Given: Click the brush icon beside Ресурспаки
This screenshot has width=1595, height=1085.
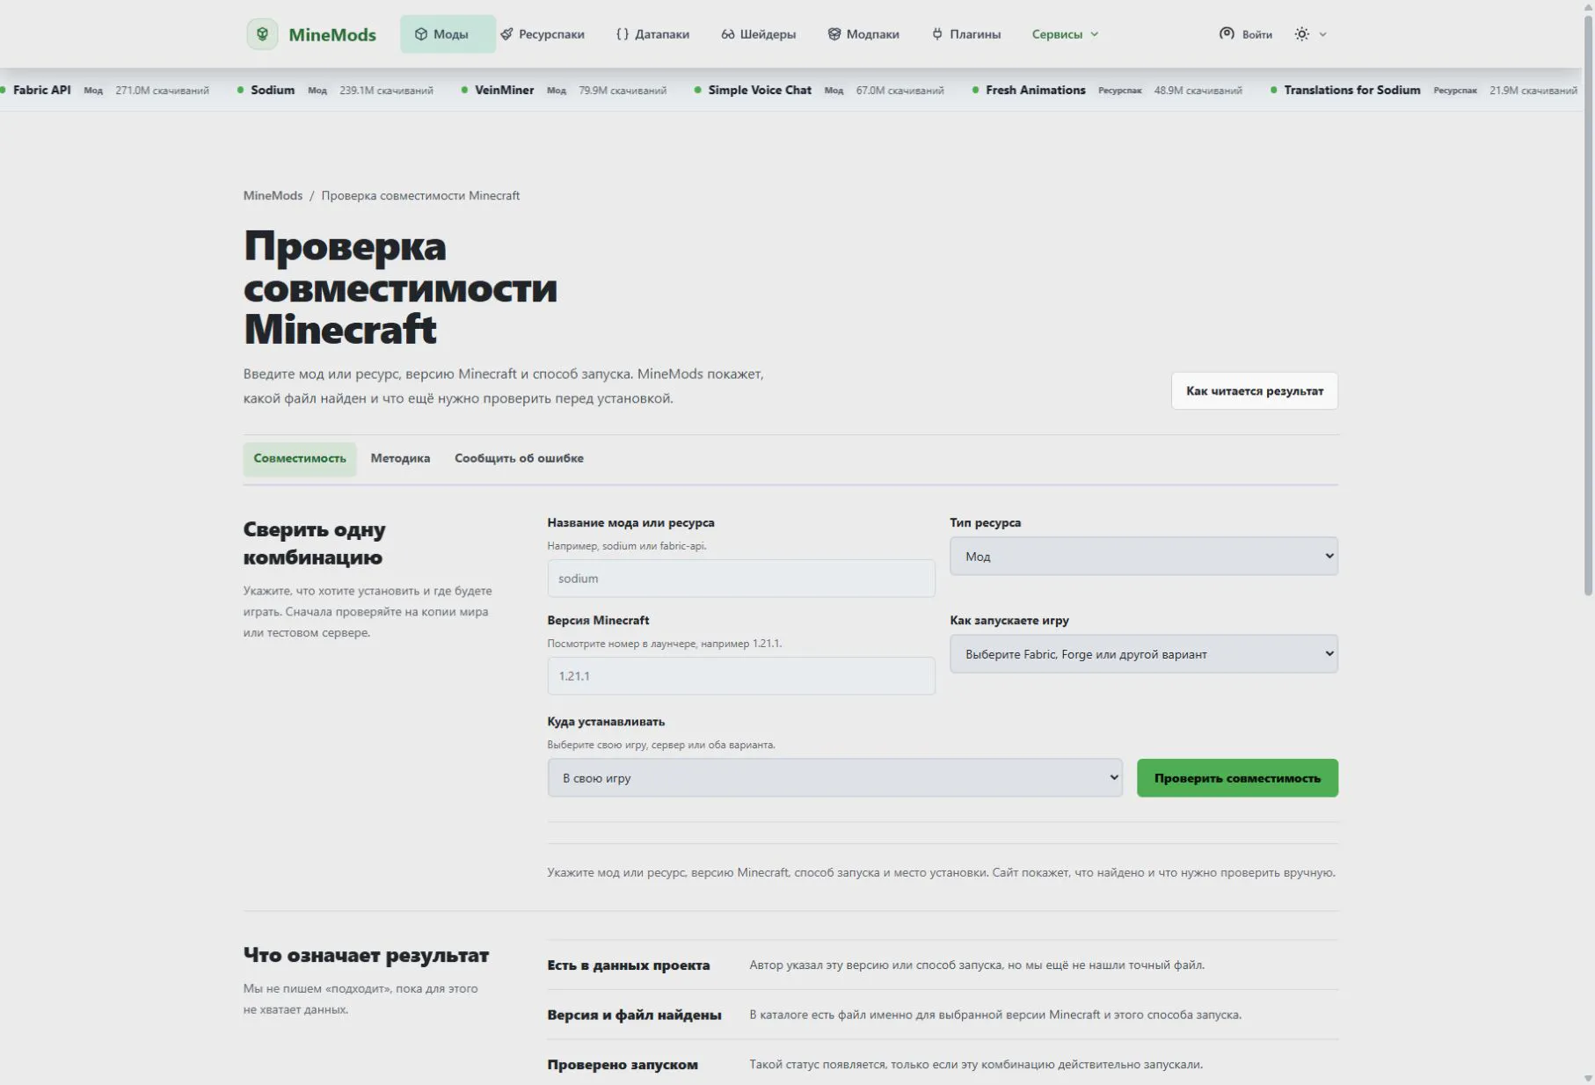Looking at the screenshot, I should click(x=506, y=34).
